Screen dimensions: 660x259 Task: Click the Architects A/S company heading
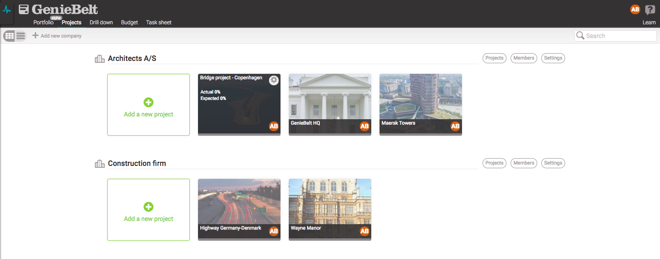coord(132,59)
